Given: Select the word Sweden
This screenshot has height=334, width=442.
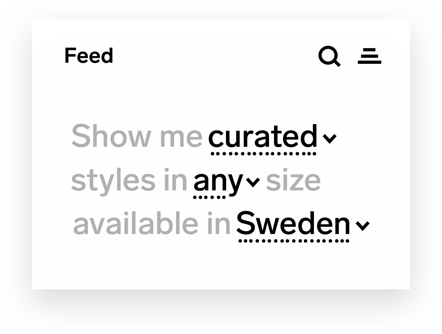Looking at the screenshot, I should tap(293, 223).
